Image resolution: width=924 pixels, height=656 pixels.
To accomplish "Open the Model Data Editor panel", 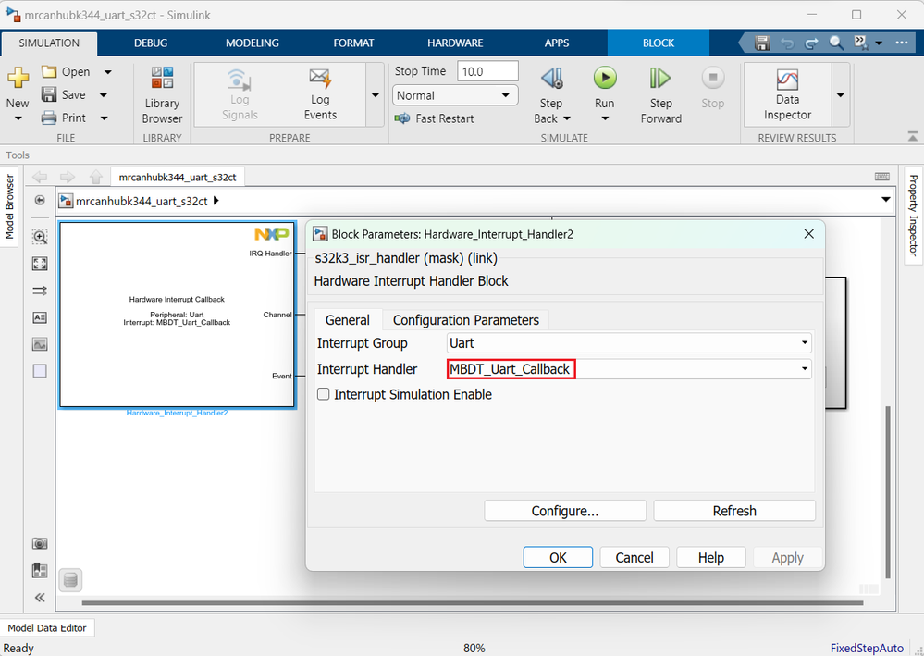I will (47, 627).
